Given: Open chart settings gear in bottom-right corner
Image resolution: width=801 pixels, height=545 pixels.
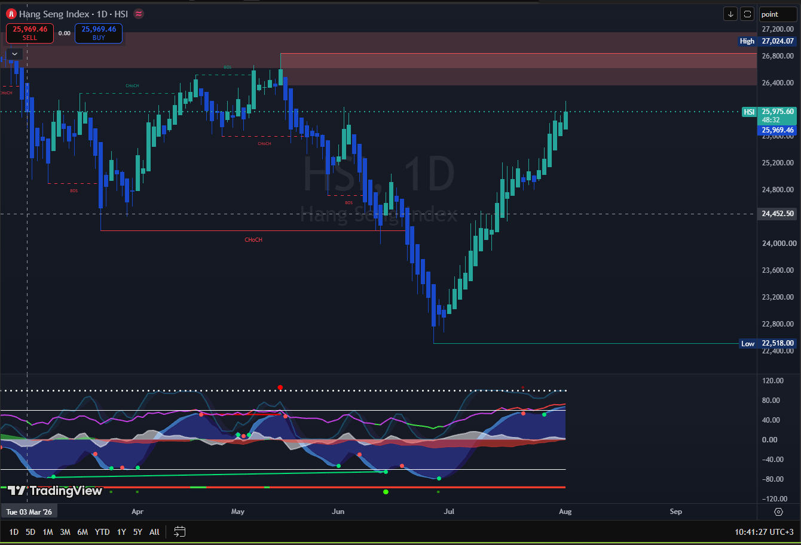Looking at the screenshot, I should pos(778,512).
